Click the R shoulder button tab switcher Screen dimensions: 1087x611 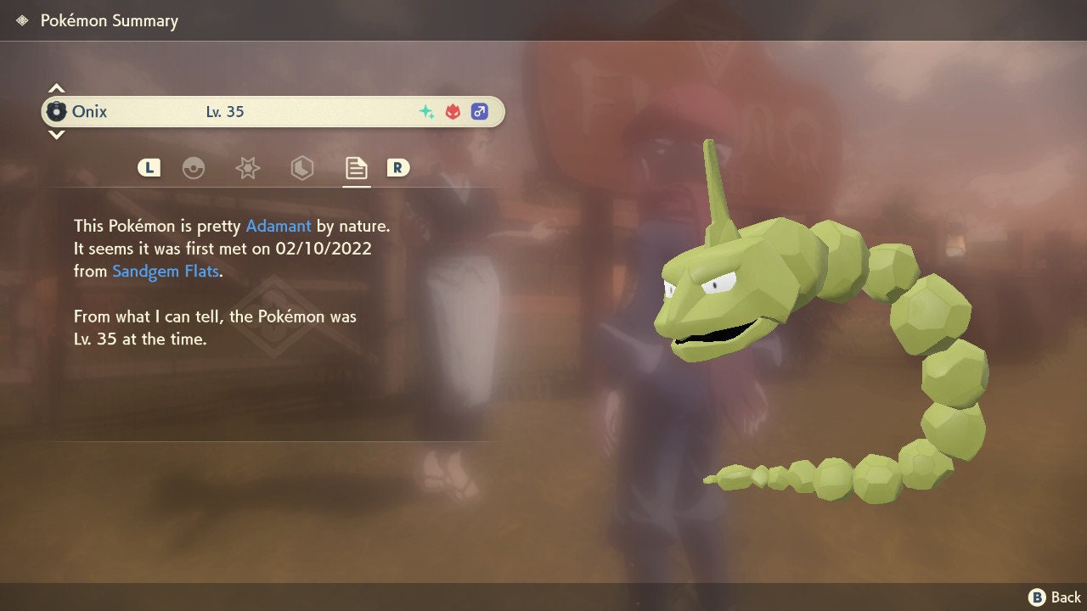[397, 168]
